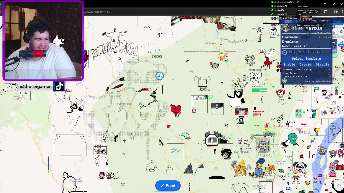This screenshot has height=193, width=344.
Task: Open the leaderboard bar-chart icon
Action: coord(341,42)
